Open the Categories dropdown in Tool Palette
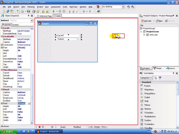 (146, 78)
